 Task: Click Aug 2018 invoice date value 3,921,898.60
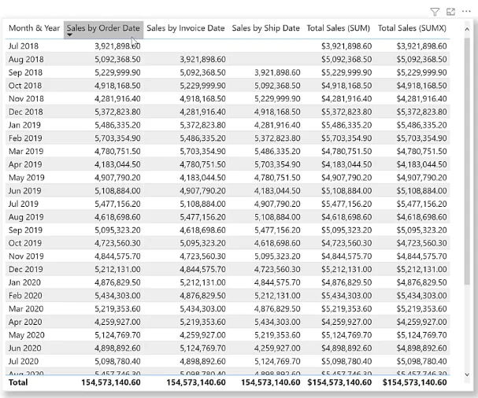pyautogui.click(x=202, y=59)
